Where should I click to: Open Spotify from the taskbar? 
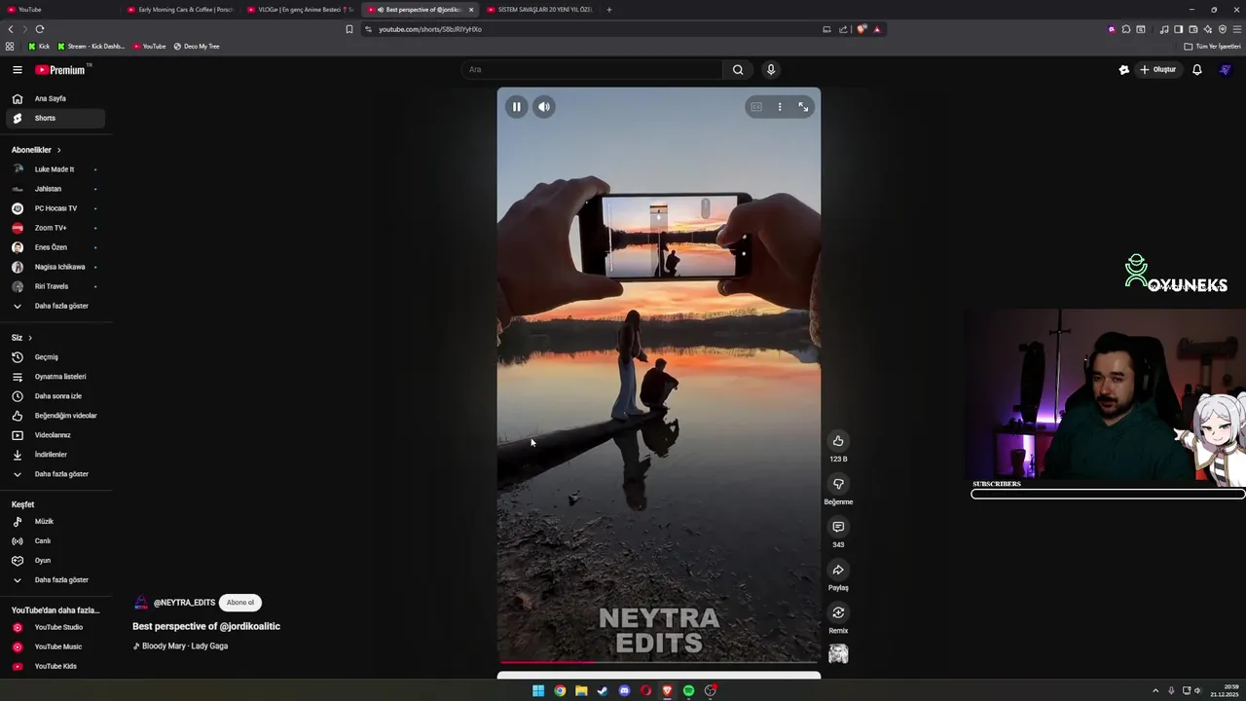pyautogui.click(x=688, y=691)
